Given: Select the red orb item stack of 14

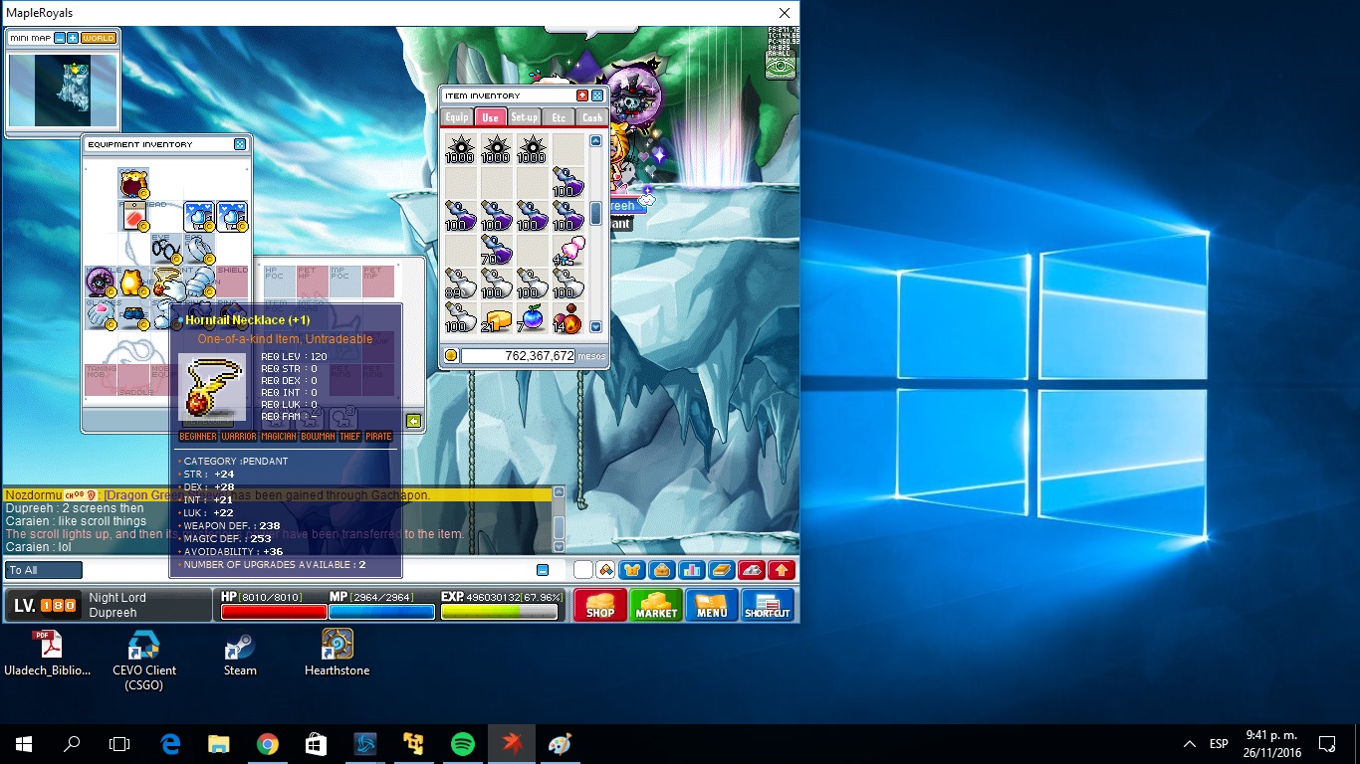Looking at the screenshot, I should [x=567, y=318].
